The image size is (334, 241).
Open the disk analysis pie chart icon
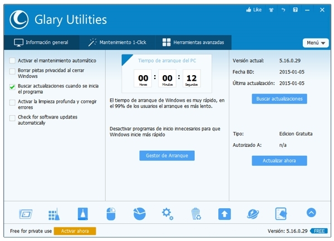(x=140, y=214)
